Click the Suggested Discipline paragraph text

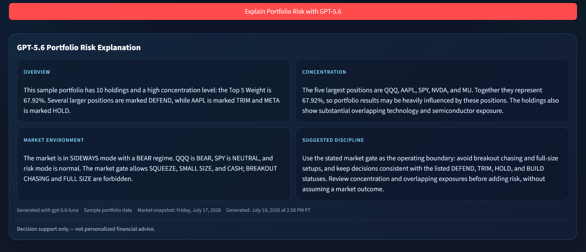pos(430,173)
